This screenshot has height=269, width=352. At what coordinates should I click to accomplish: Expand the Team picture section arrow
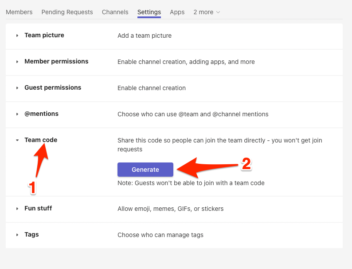[x=17, y=36]
